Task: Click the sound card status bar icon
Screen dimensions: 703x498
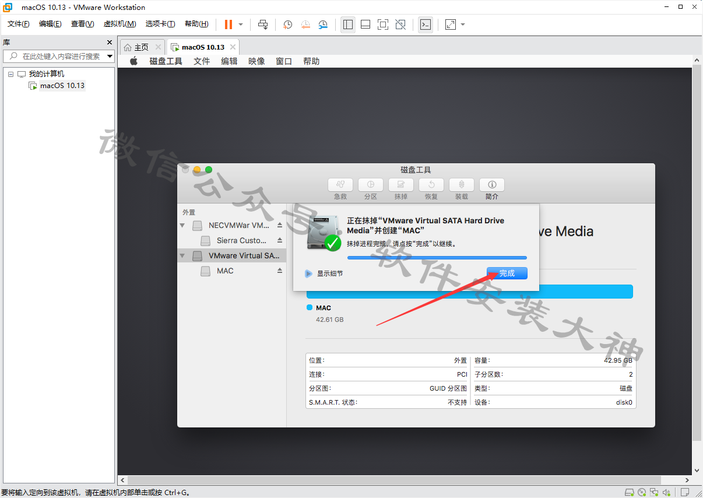Action: pyautogui.click(x=667, y=493)
